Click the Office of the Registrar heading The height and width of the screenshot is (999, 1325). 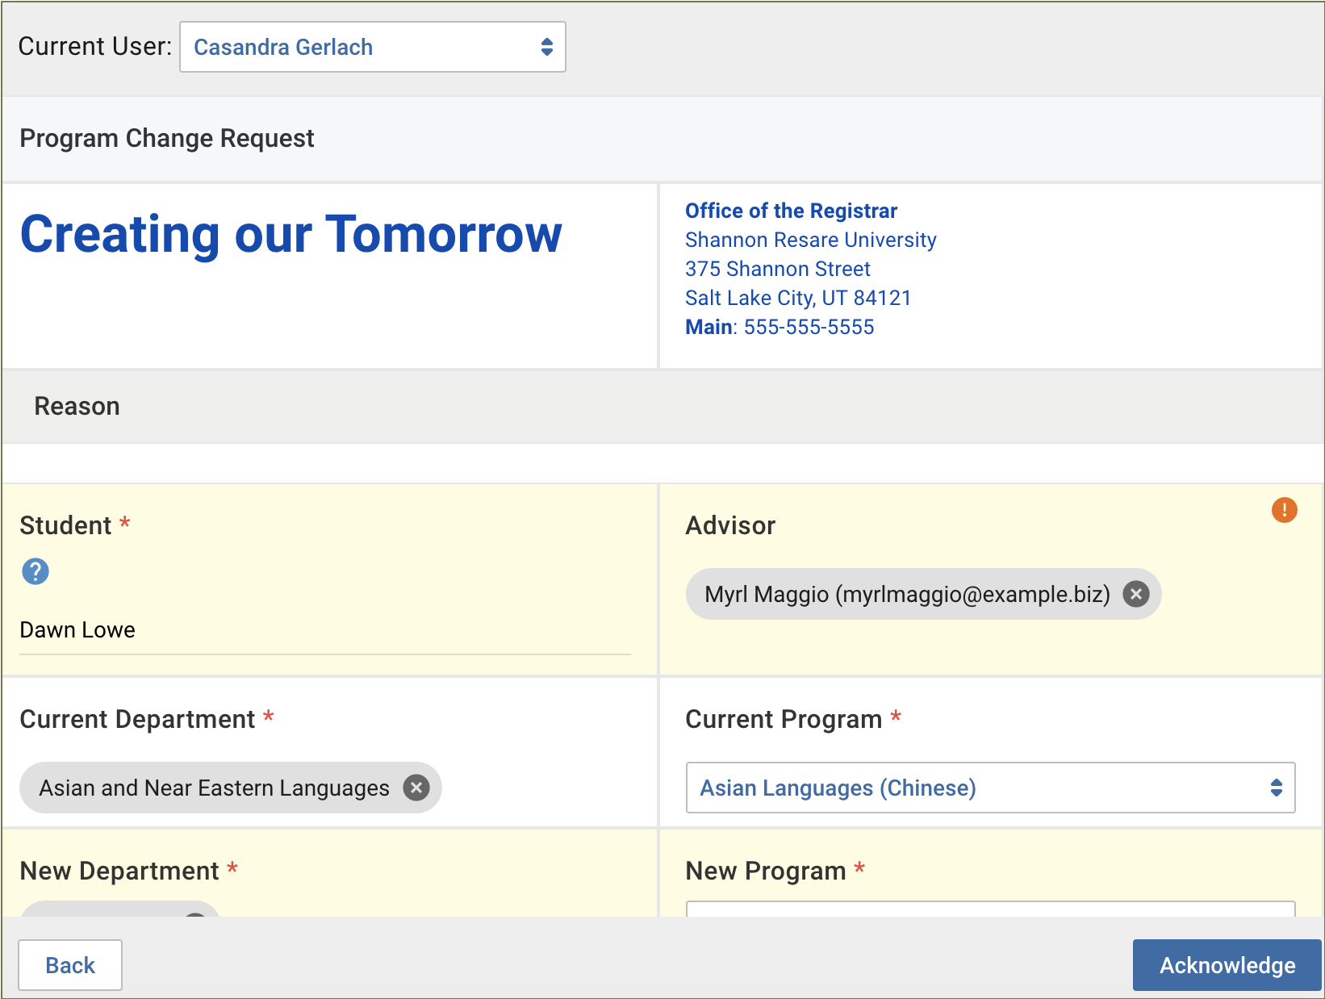[791, 211]
